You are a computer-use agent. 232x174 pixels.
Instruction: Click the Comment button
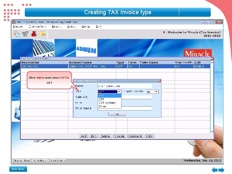coord(135,136)
